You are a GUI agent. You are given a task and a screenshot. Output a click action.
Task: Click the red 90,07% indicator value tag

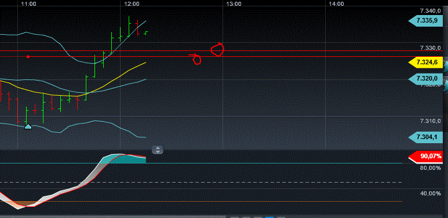coord(425,157)
